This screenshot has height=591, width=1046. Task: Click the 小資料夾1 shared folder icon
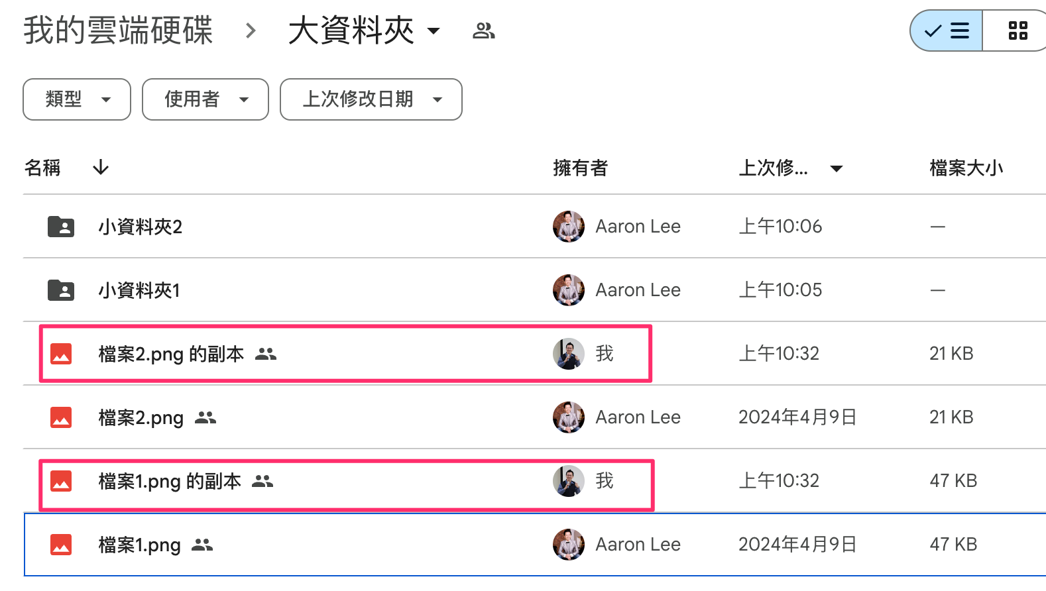point(61,290)
